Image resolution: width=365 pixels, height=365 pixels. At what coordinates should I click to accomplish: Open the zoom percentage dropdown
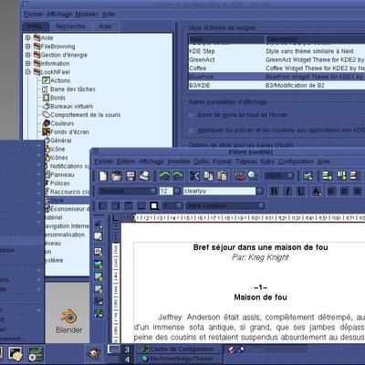(x=279, y=176)
